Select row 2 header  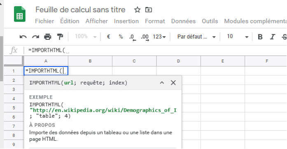14,80
